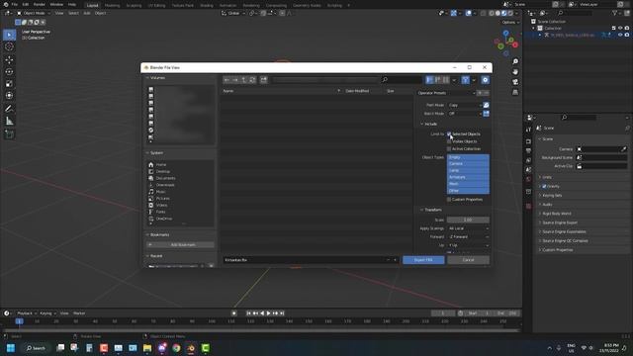Open Blender from the Windows taskbar
This screenshot has width=633, height=356.
coord(191,348)
